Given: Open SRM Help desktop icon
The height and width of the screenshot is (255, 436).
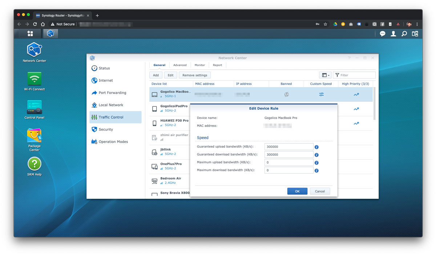Looking at the screenshot, I should point(34,164).
